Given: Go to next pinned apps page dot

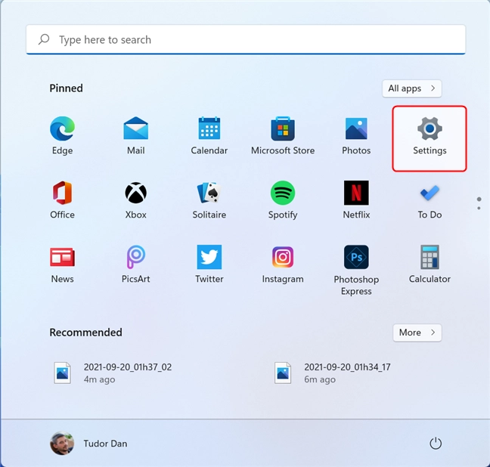Looking at the screenshot, I should 479,208.
